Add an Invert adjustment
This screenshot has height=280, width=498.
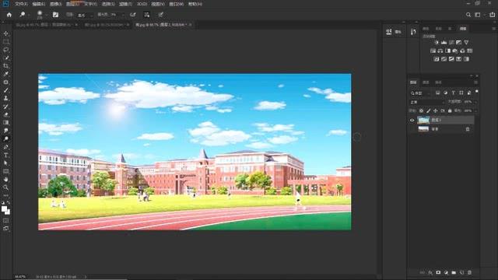(x=437, y=59)
